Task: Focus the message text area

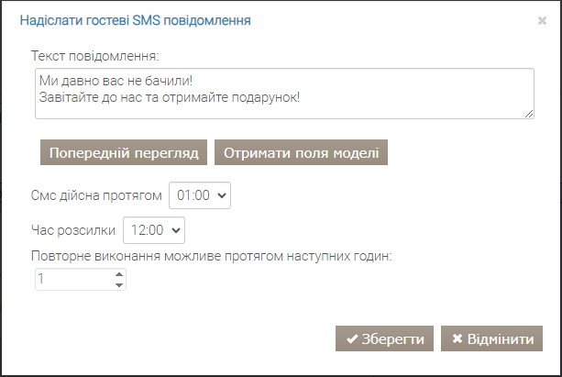Action: click(x=284, y=94)
